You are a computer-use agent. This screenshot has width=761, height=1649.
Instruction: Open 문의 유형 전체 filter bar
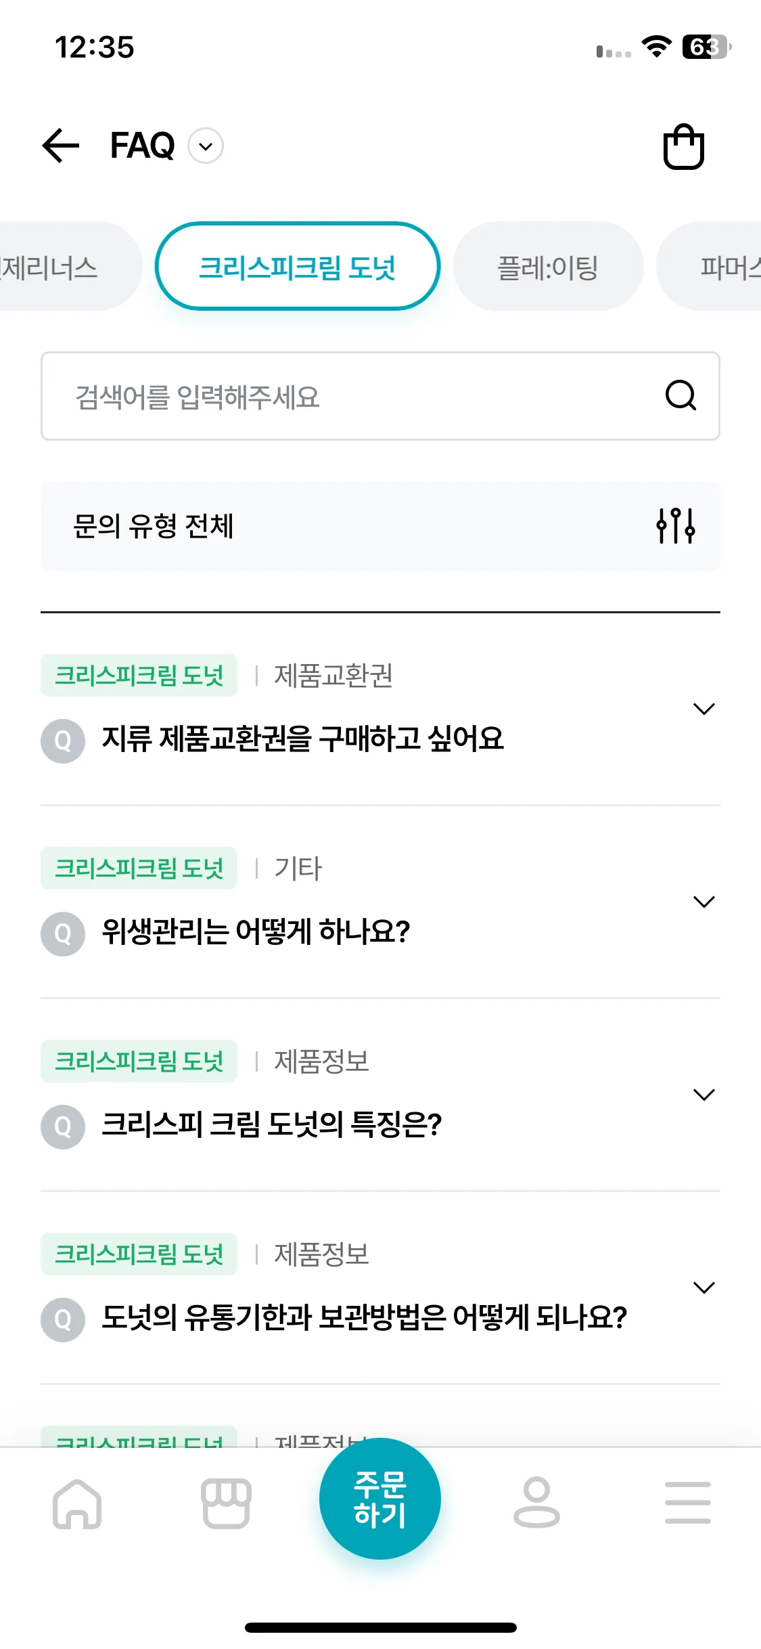pyautogui.click(x=380, y=526)
